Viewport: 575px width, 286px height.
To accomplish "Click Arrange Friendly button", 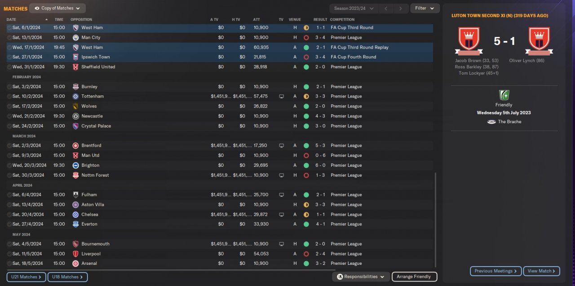I will pyautogui.click(x=414, y=277).
